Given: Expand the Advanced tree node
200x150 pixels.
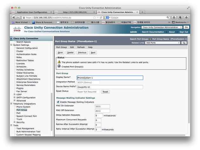Looking at the screenshot, I should pos(15,101).
